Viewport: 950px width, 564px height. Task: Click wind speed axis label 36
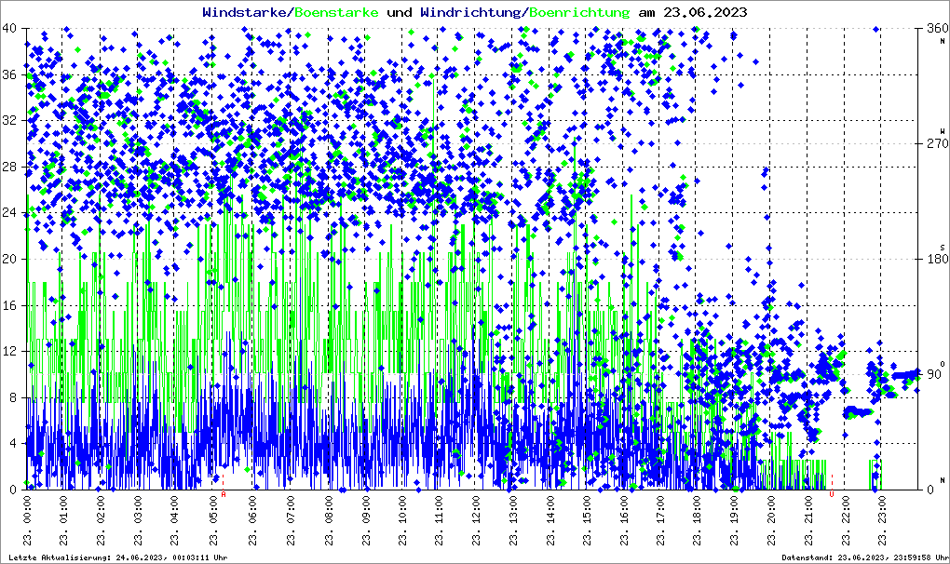coord(9,74)
